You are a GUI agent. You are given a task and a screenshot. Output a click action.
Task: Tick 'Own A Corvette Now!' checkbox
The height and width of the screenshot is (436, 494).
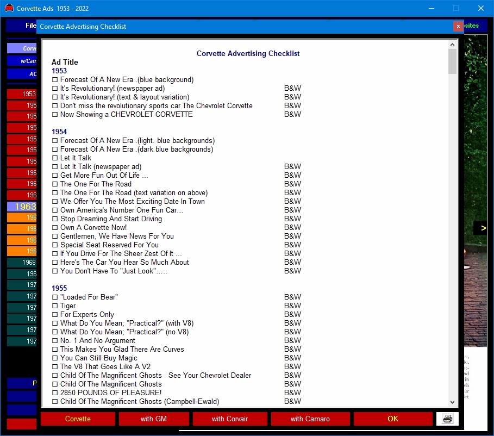click(x=55, y=228)
